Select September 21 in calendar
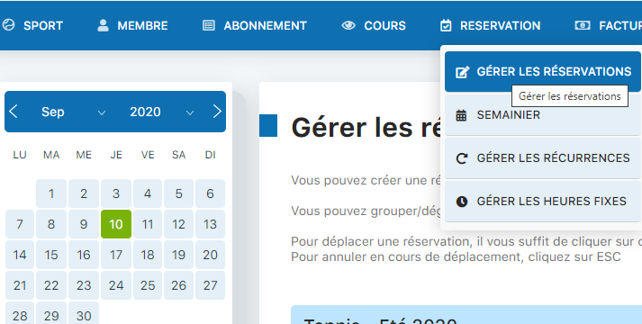642x324 pixels. tap(20, 285)
